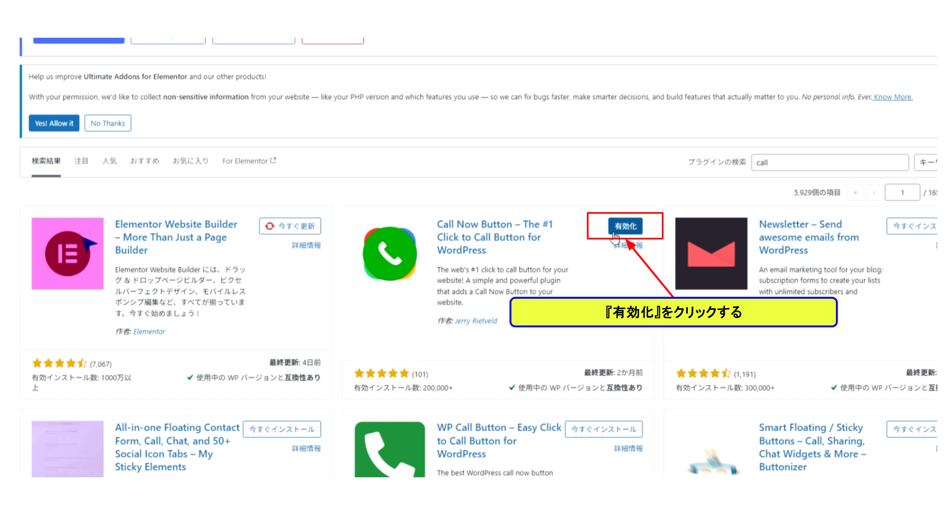
Task: Click the plugin search field containing call
Action: [830, 163]
